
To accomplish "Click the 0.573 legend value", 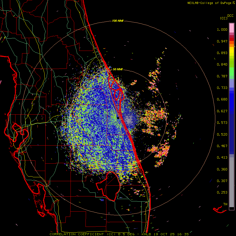I will point(222,123).
